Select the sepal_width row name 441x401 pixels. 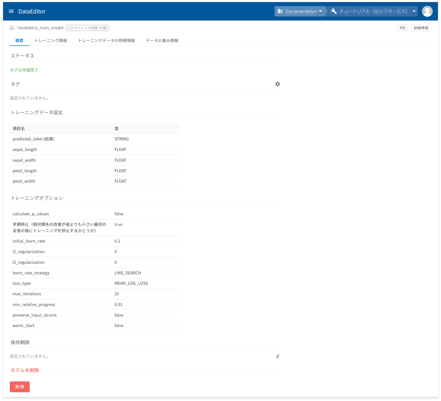point(24,160)
